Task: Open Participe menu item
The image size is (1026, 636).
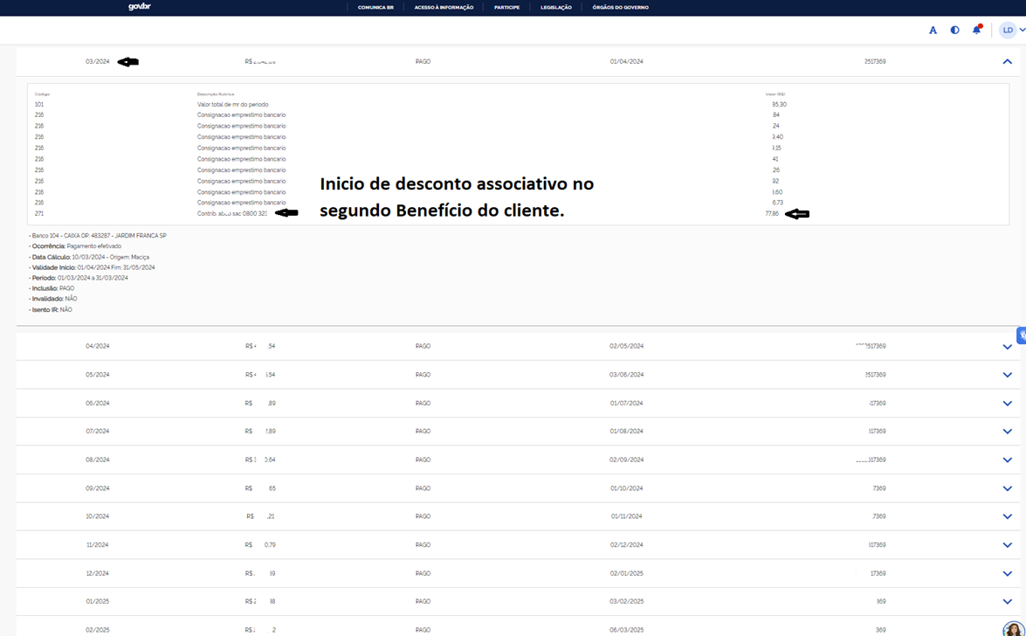Action: pos(507,7)
